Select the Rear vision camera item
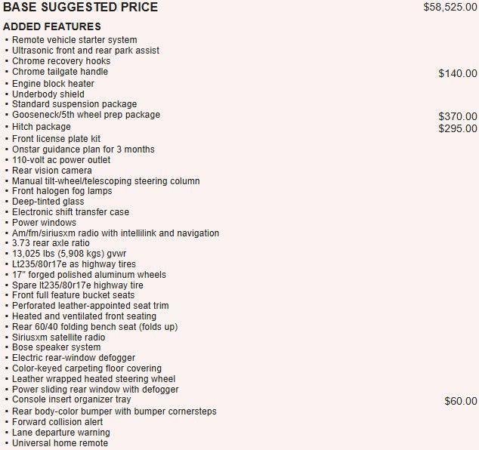The image size is (479, 450). click(52, 171)
